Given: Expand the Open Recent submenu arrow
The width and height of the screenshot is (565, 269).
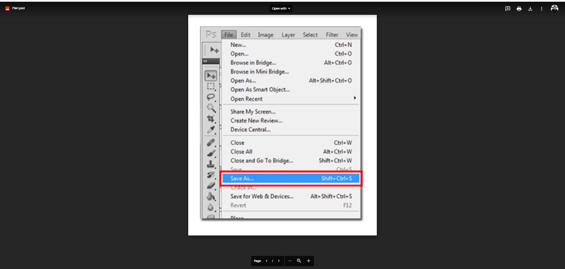Looking at the screenshot, I should pos(355,98).
